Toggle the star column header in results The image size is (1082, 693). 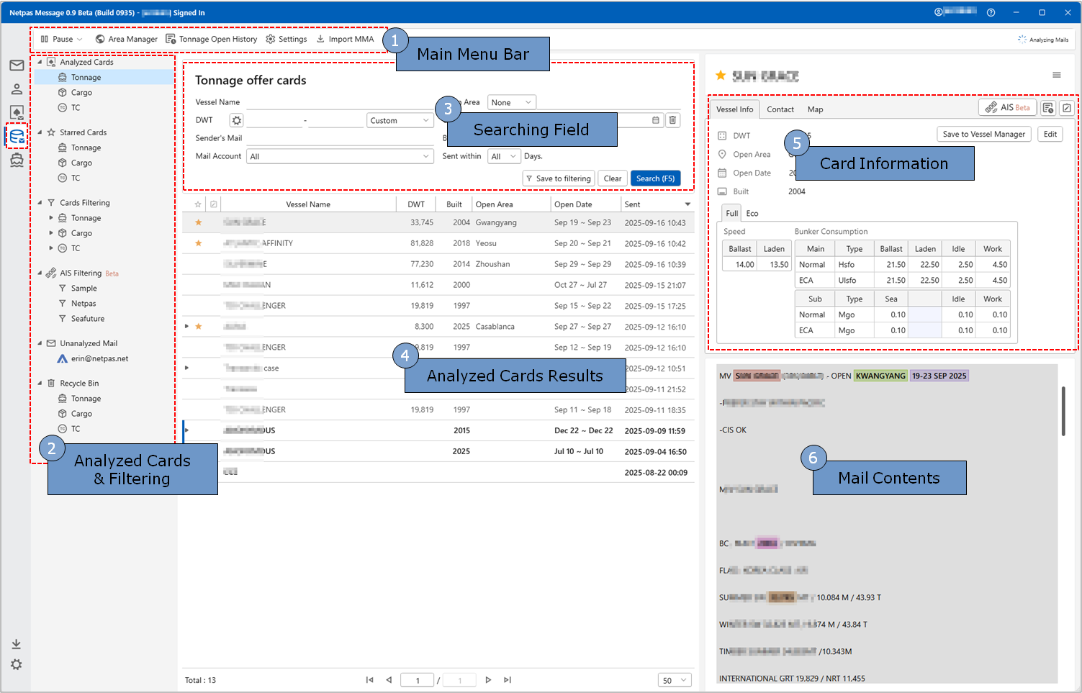coord(198,204)
